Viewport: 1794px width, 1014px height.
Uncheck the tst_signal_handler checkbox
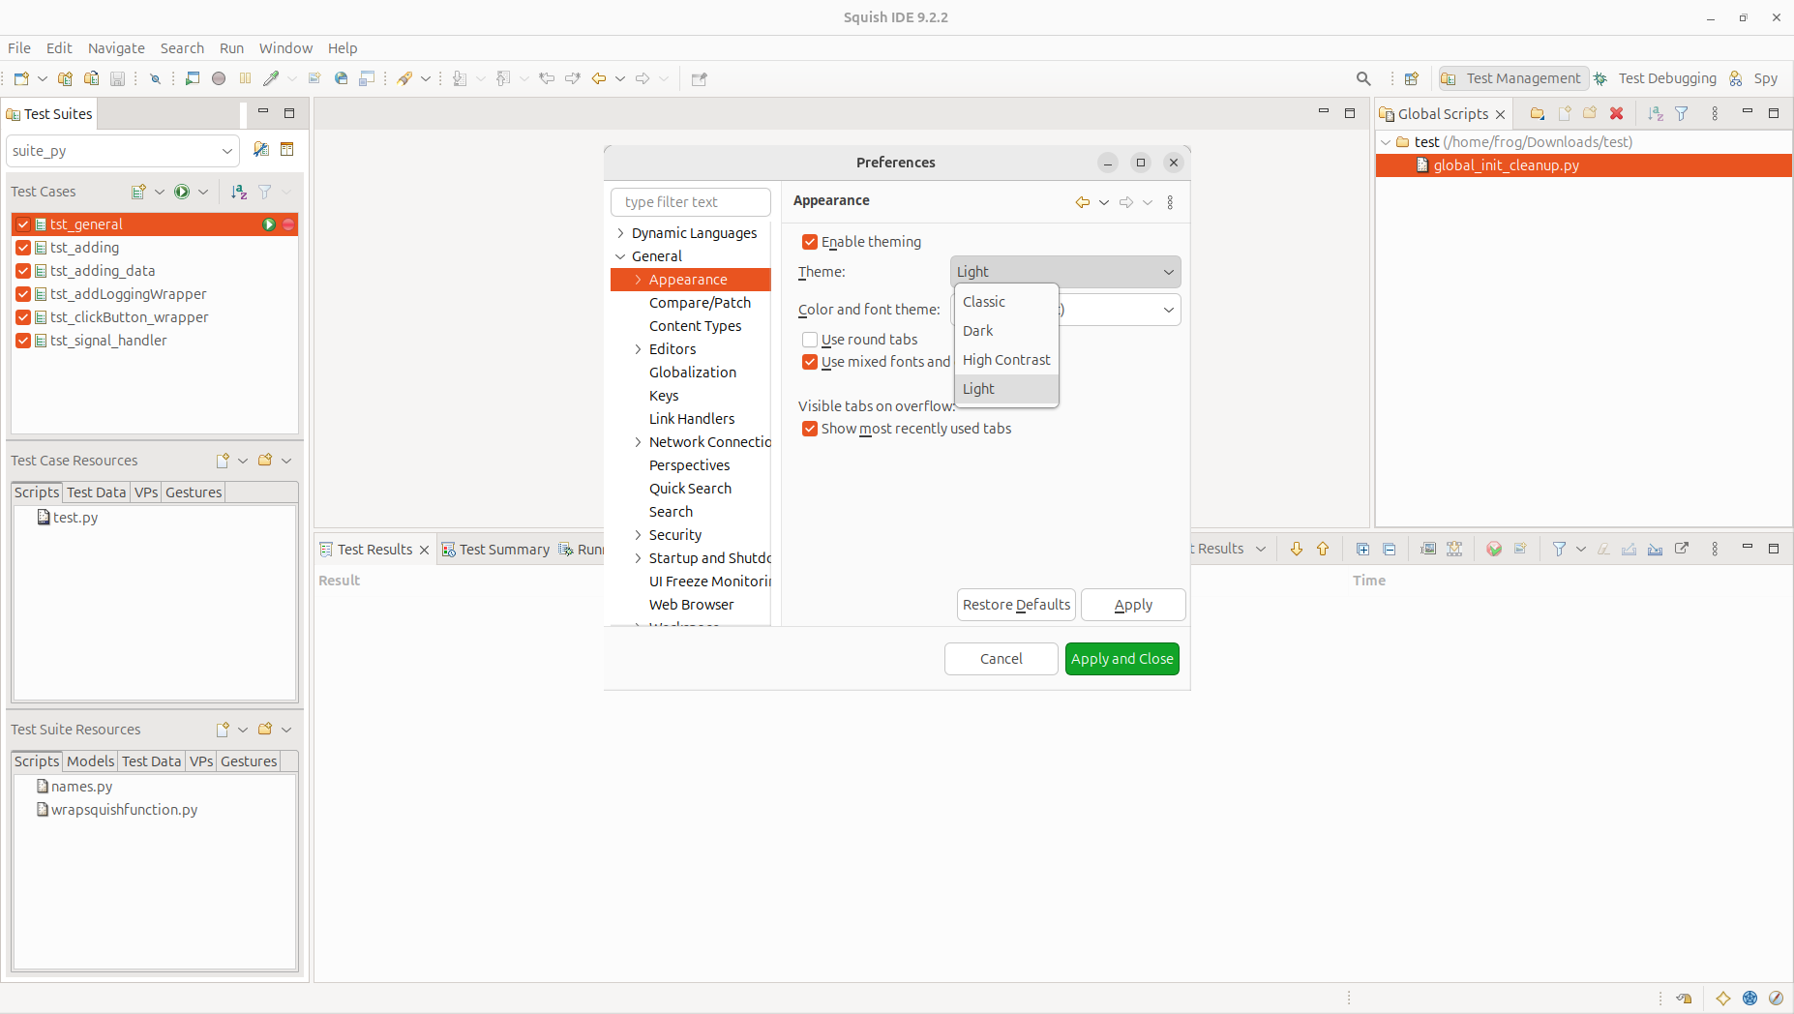[x=23, y=341]
